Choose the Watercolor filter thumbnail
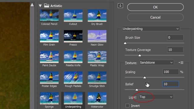 click(x=97, y=98)
